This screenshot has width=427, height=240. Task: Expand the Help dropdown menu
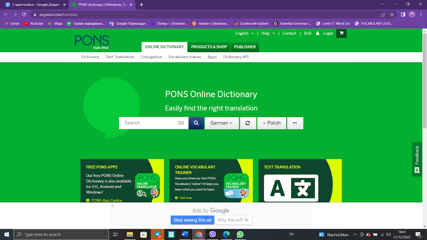pos(268,33)
